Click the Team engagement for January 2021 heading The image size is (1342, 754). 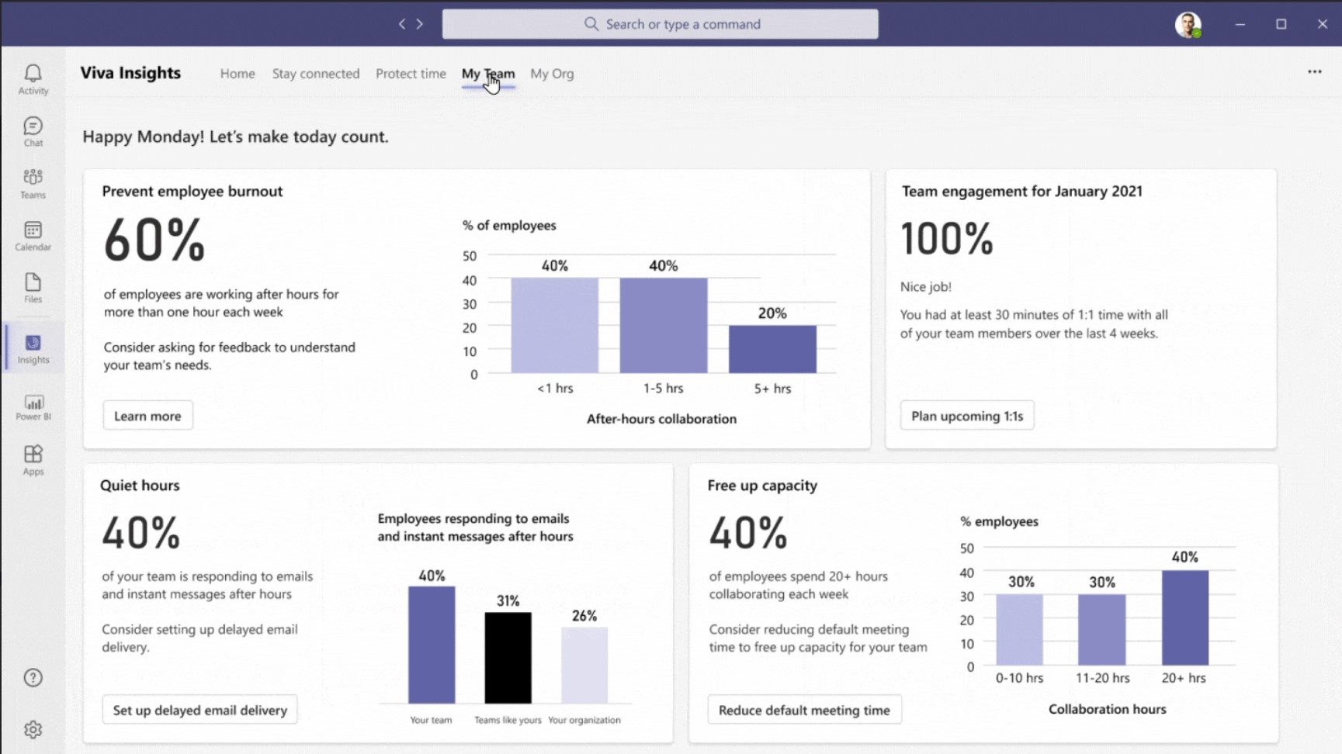tap(1022, 191)
